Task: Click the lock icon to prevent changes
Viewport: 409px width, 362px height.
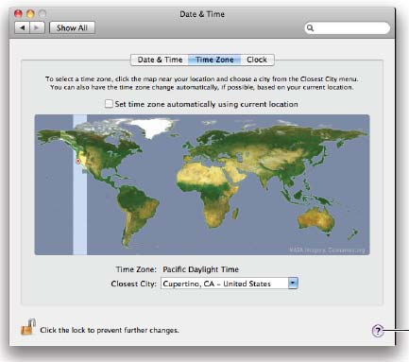Action: pos(28,327)
